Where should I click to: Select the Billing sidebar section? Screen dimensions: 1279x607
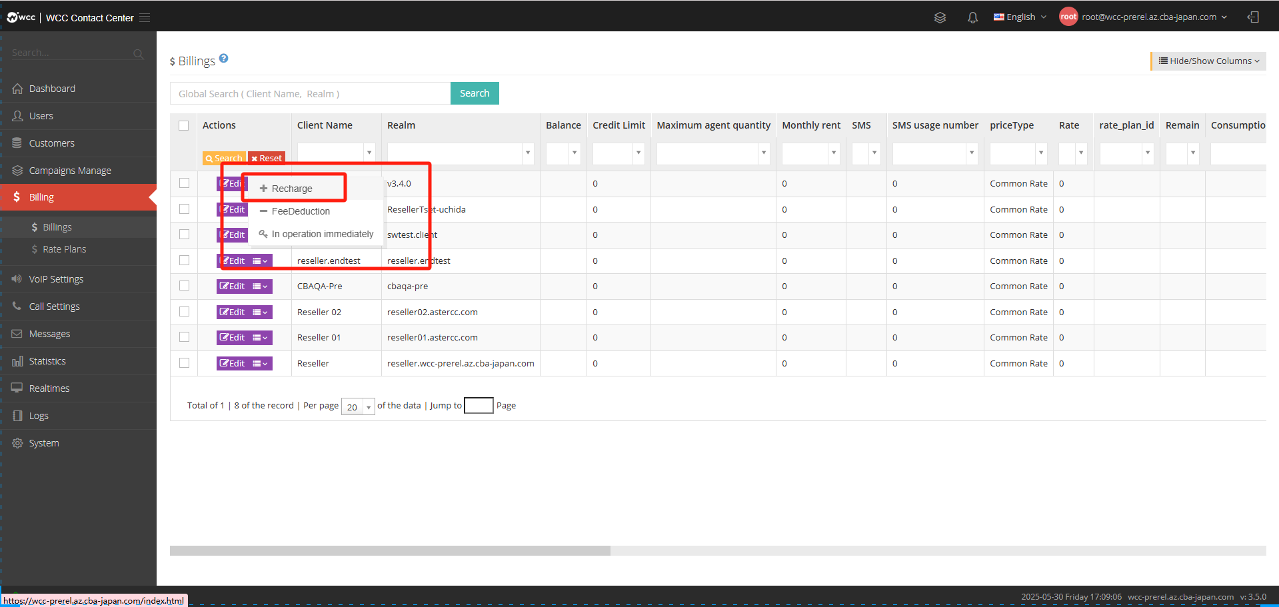(79, 197)
